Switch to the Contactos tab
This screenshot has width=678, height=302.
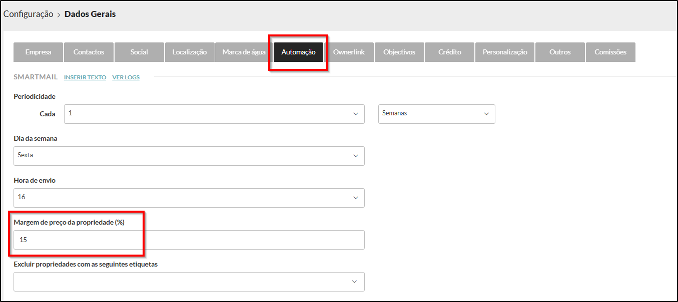89,52
